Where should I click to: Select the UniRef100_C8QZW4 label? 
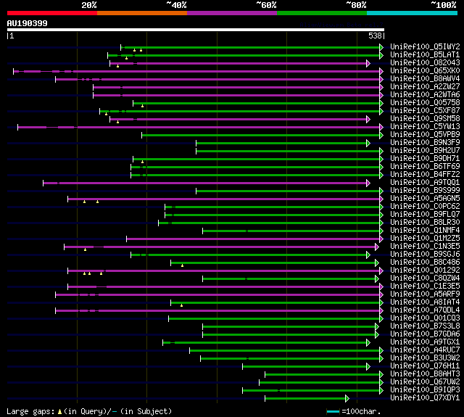pos(425,278)
